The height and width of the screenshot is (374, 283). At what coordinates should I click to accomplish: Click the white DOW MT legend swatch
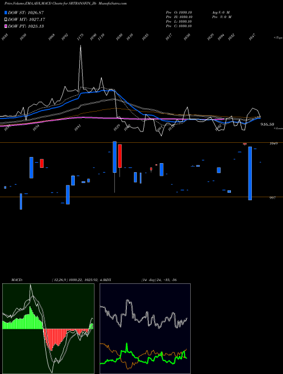pos(6,20)
